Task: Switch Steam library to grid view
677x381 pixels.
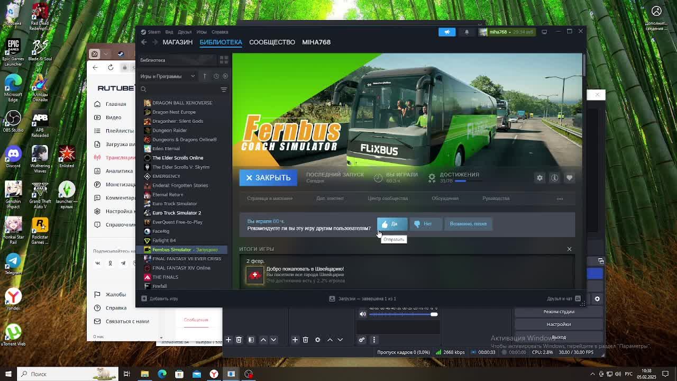Action: [x=224, y=60]
